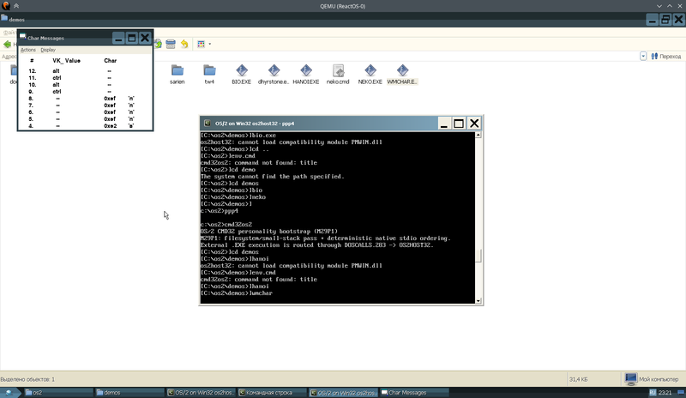Click the Мой компьютер status bar icon

coord(630,379)
